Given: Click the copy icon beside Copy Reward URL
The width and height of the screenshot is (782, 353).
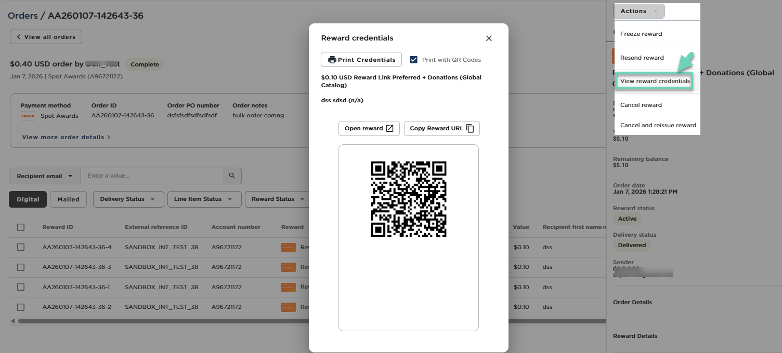Looking at the screenshot, I should coord(470,128).
